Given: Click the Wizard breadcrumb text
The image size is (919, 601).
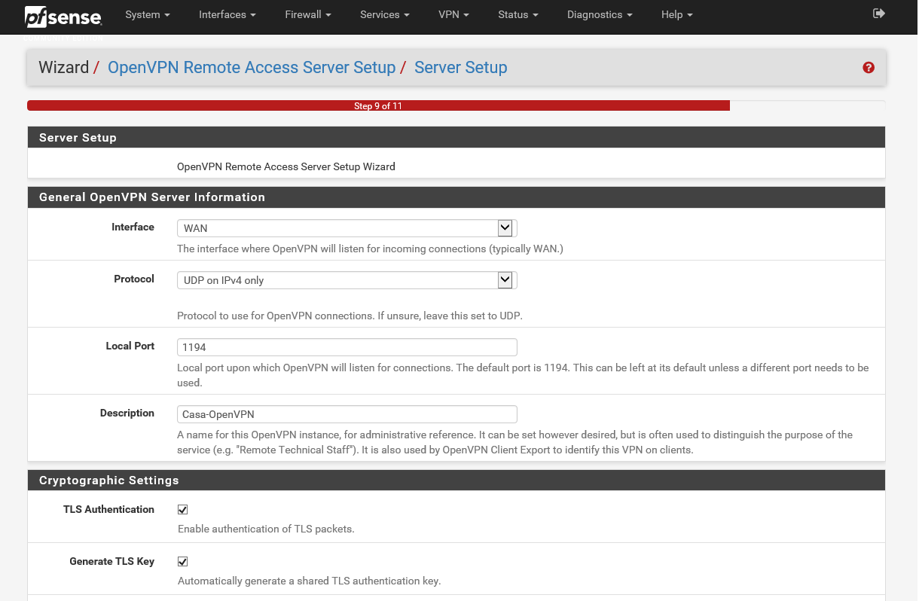Looking at the screenshot, I should click(64, 68).
